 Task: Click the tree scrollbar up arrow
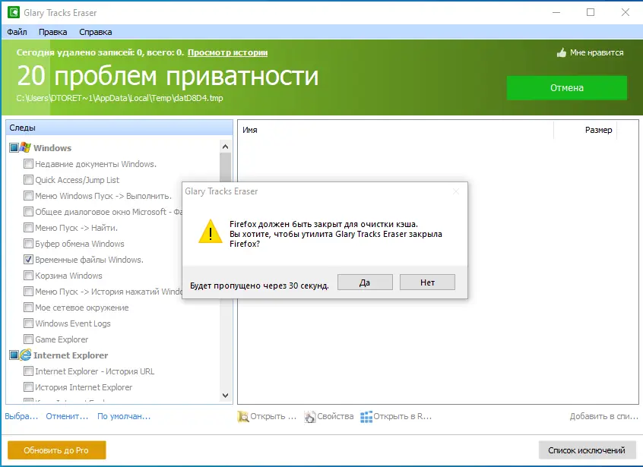(x=225, y=147)
